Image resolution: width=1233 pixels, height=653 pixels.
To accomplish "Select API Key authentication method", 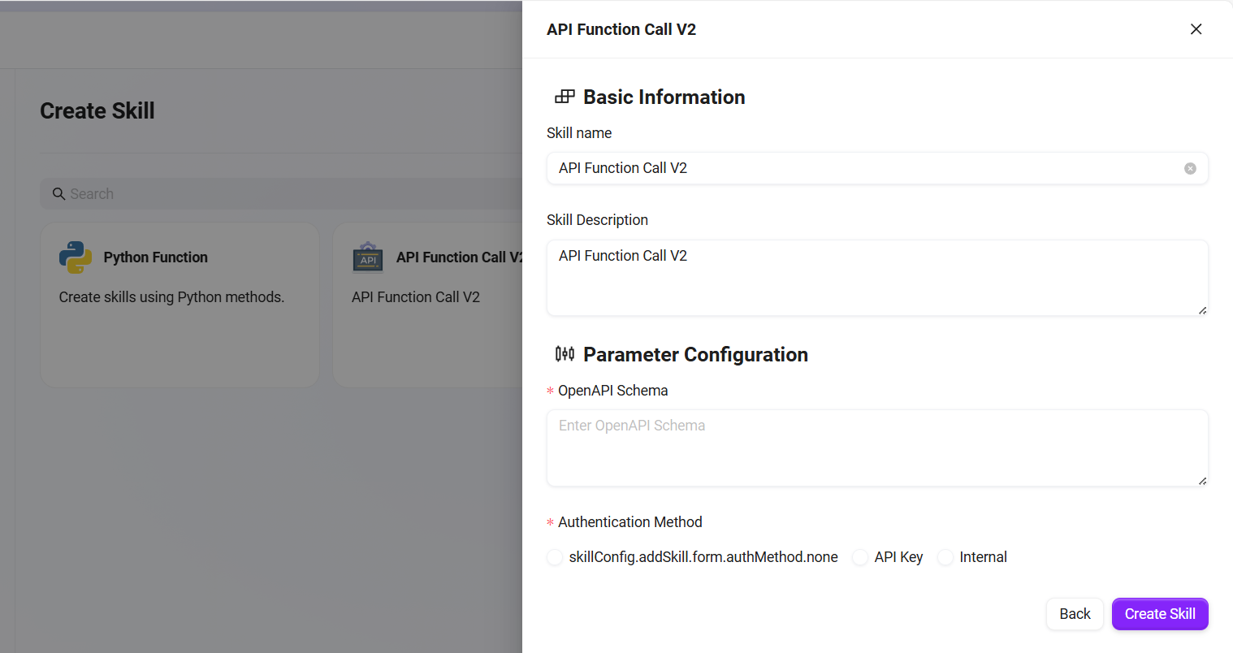I will click(860, 557).
